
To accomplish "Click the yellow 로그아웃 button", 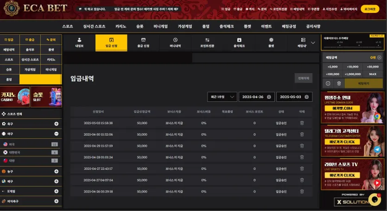I will [x=370, y=9].
